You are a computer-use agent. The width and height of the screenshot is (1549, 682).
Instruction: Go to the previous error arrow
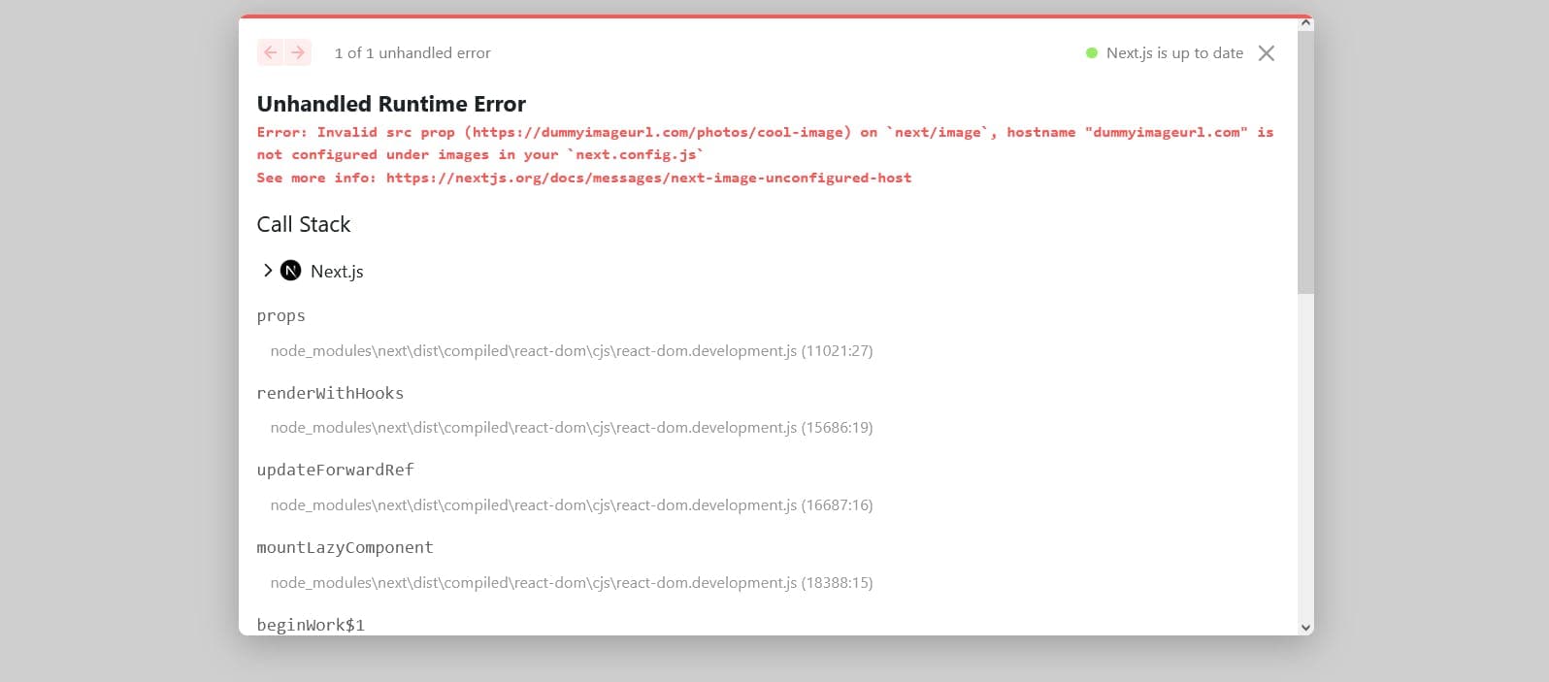(x=271, y=52)
